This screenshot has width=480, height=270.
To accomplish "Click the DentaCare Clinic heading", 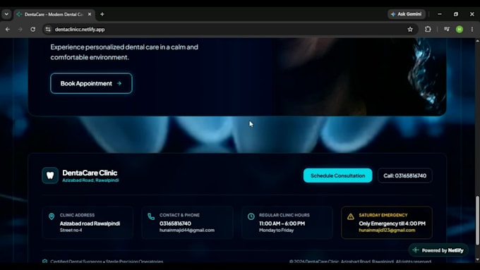I will [90, 173].
